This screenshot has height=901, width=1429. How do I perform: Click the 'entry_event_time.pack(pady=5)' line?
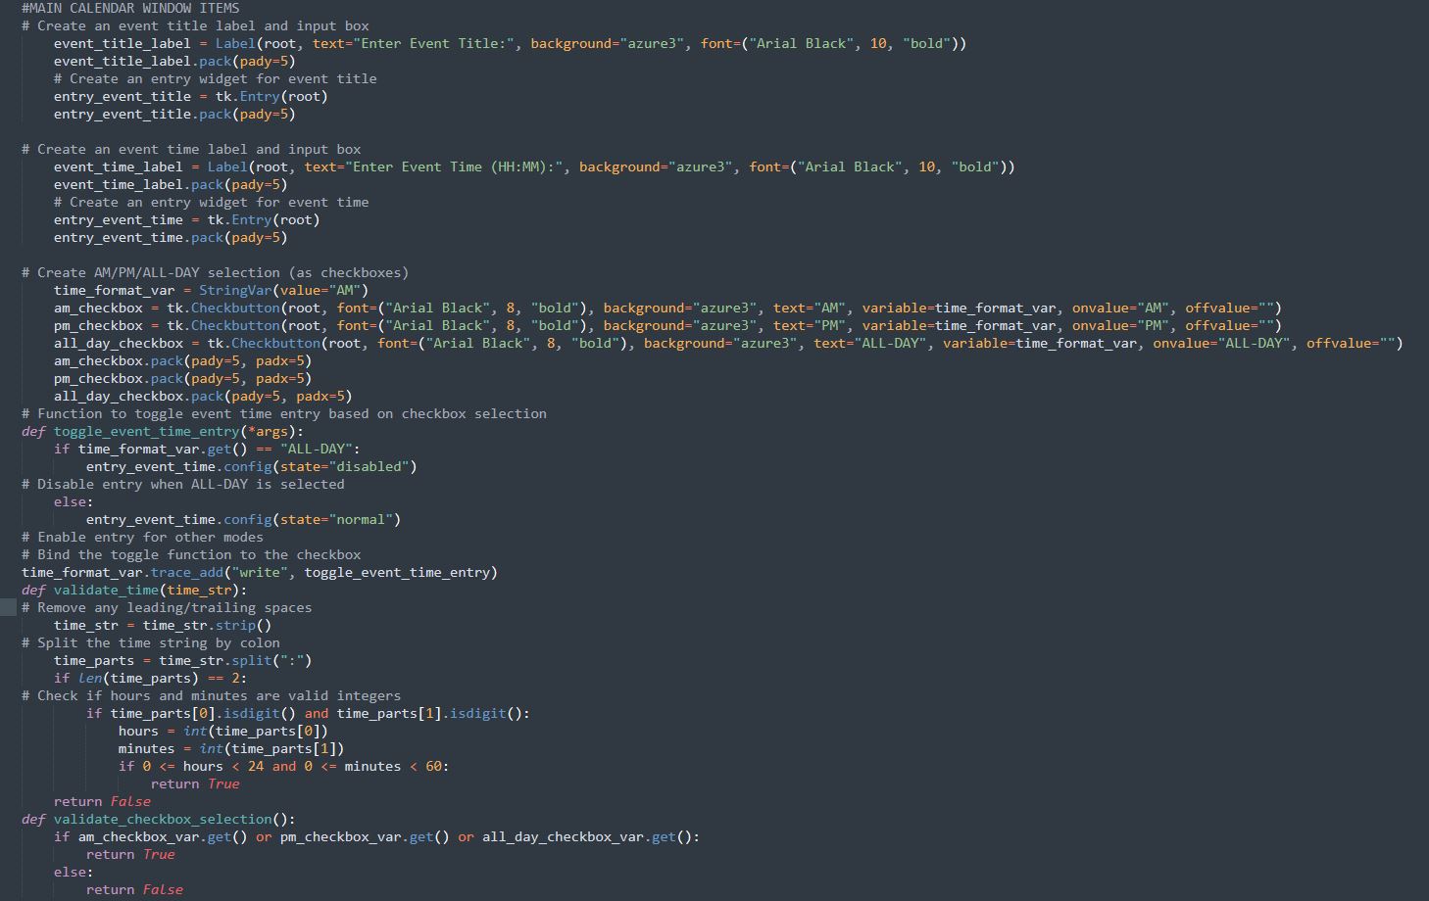171,237
